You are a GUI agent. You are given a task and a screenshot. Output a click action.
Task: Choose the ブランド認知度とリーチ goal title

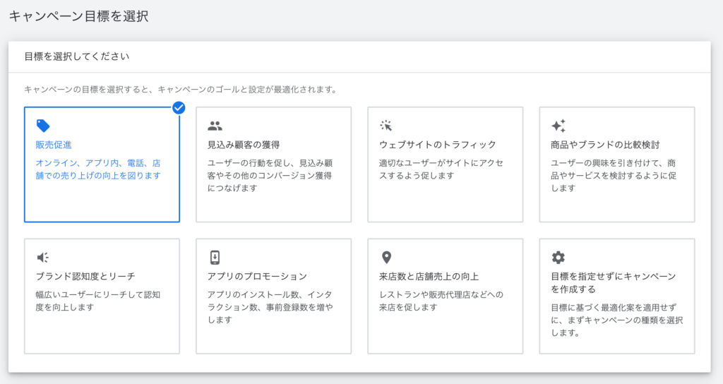pyautogui.click(x=85, y=276)
